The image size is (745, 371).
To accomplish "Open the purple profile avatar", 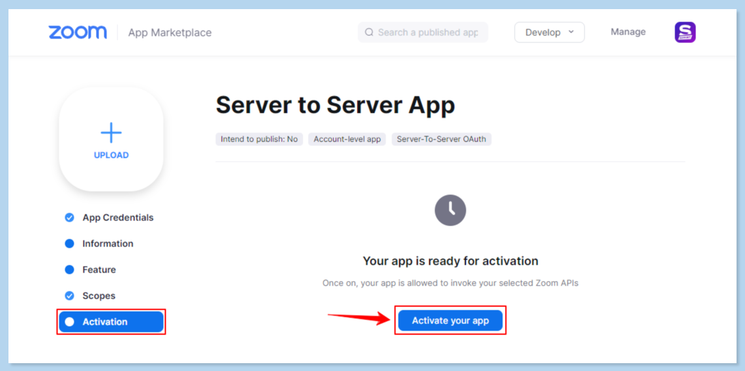I will click(685, 33).
